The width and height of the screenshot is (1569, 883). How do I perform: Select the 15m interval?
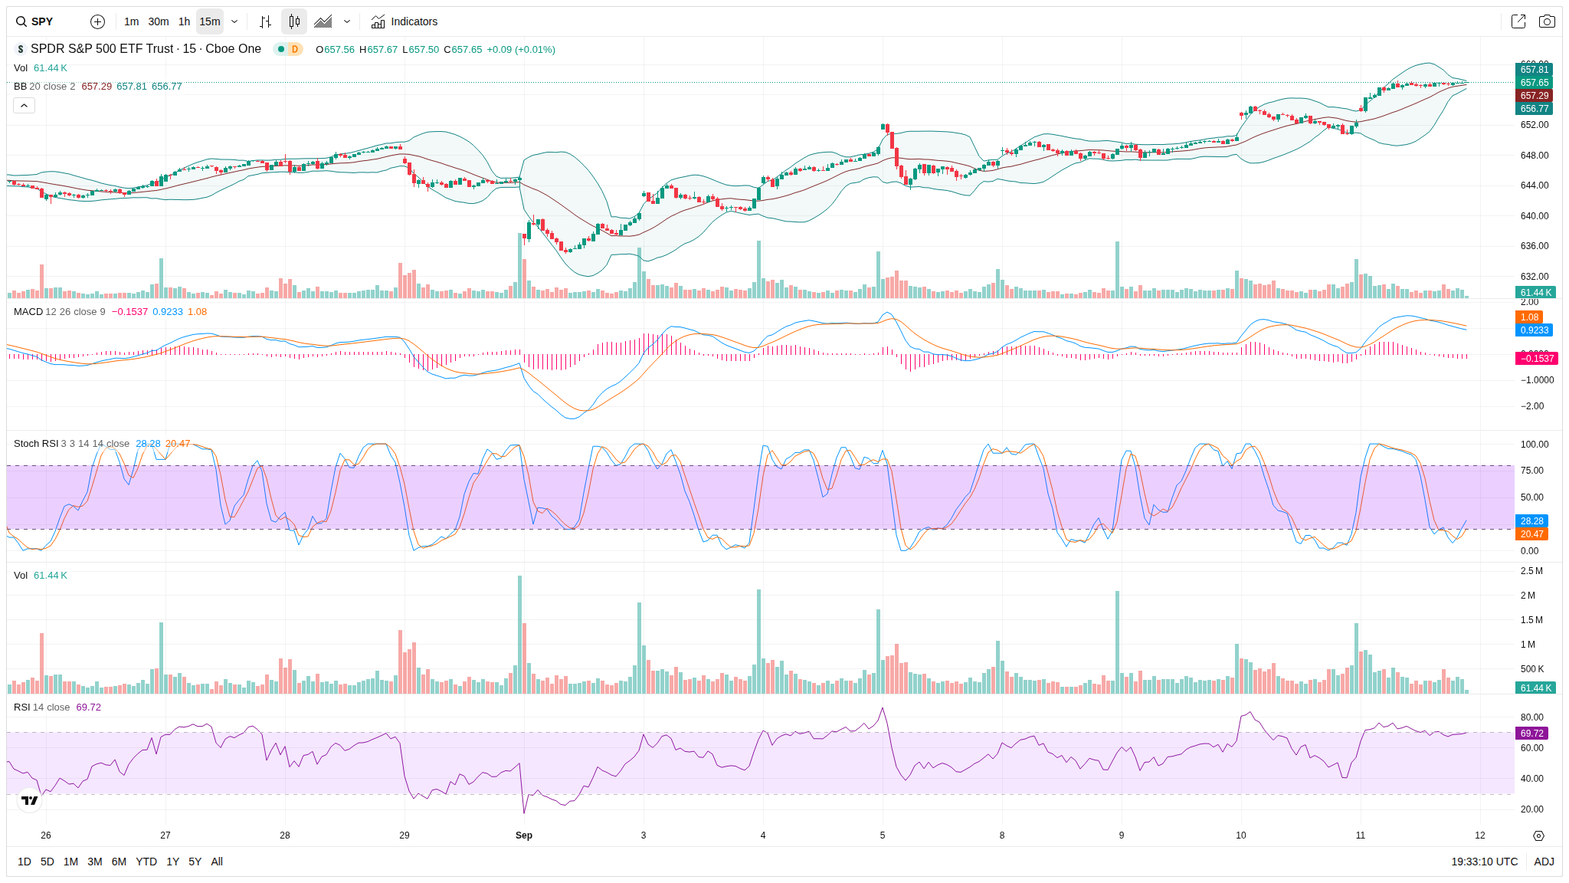click(210, 21)
